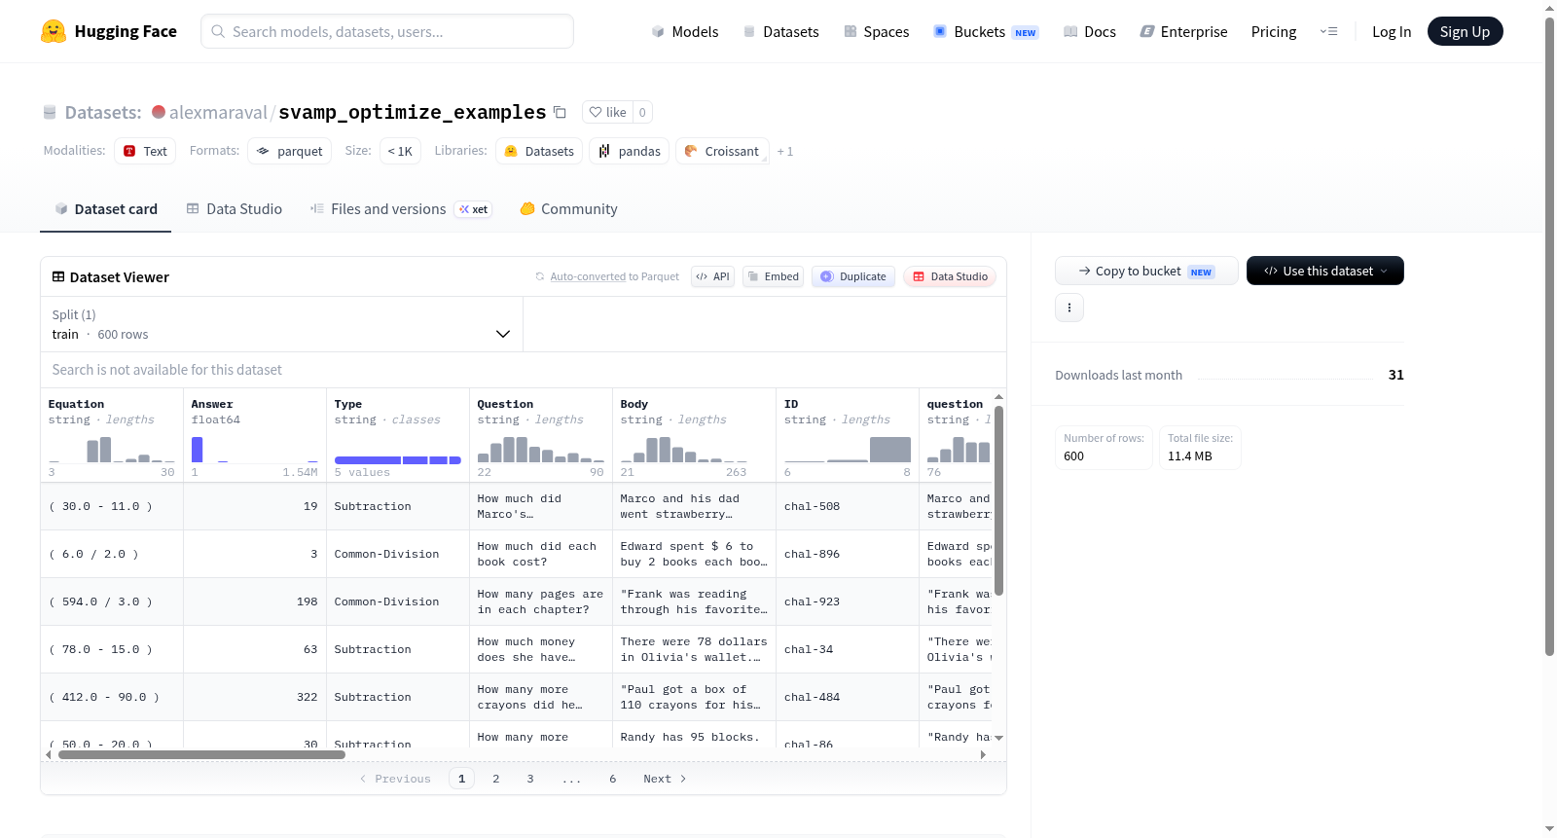The height and width of the screenshot is (838, 1557).
Task: Open the Auto-converted to Parquet link
Action: pos(588,276)
